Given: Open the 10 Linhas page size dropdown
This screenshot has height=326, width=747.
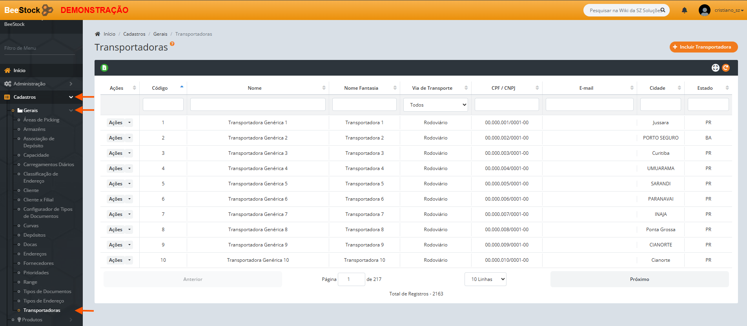Looking at the screenshot, I should point(485,279).
